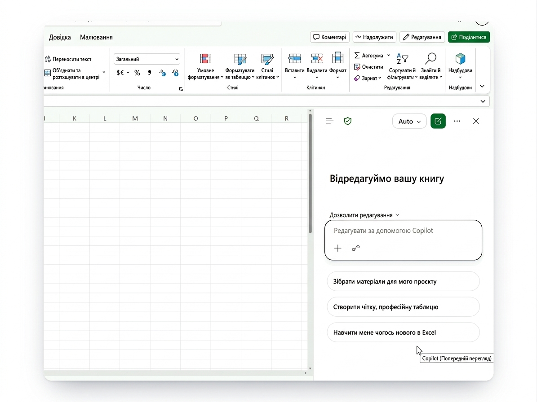Viewport: 537px width, 402px height.
Task: Click the plus icon in Copilot input box
Action: (337, 248)
